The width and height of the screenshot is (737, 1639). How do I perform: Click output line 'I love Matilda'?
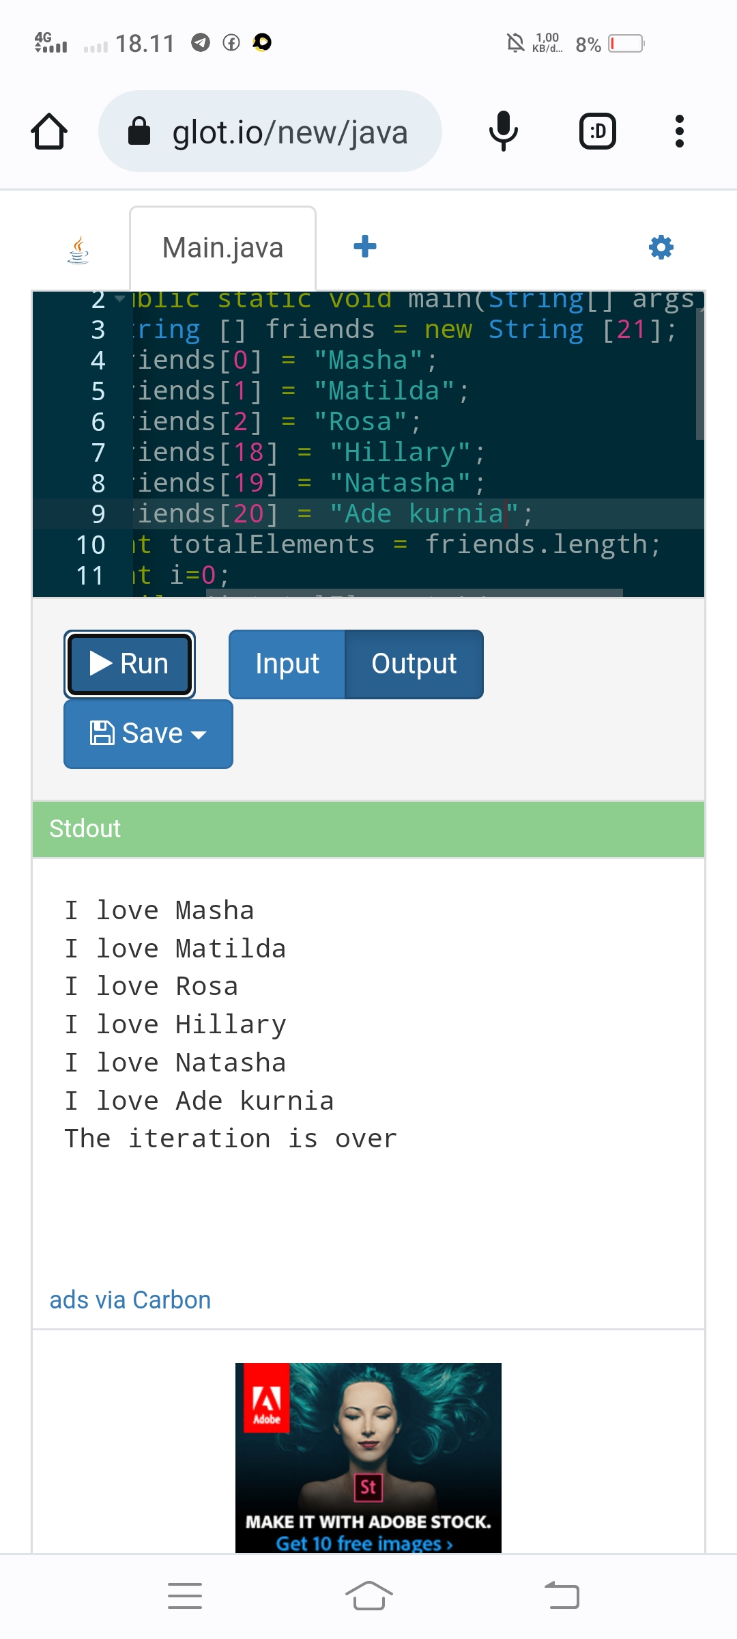[175, 949]
